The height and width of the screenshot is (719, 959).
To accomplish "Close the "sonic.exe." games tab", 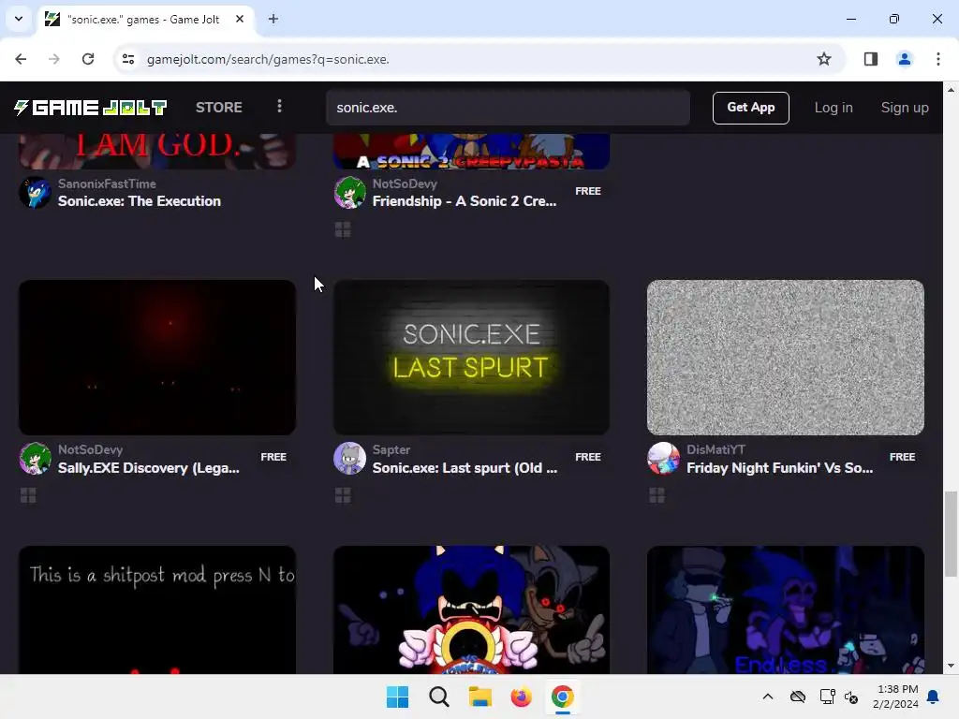I will 240,19.
